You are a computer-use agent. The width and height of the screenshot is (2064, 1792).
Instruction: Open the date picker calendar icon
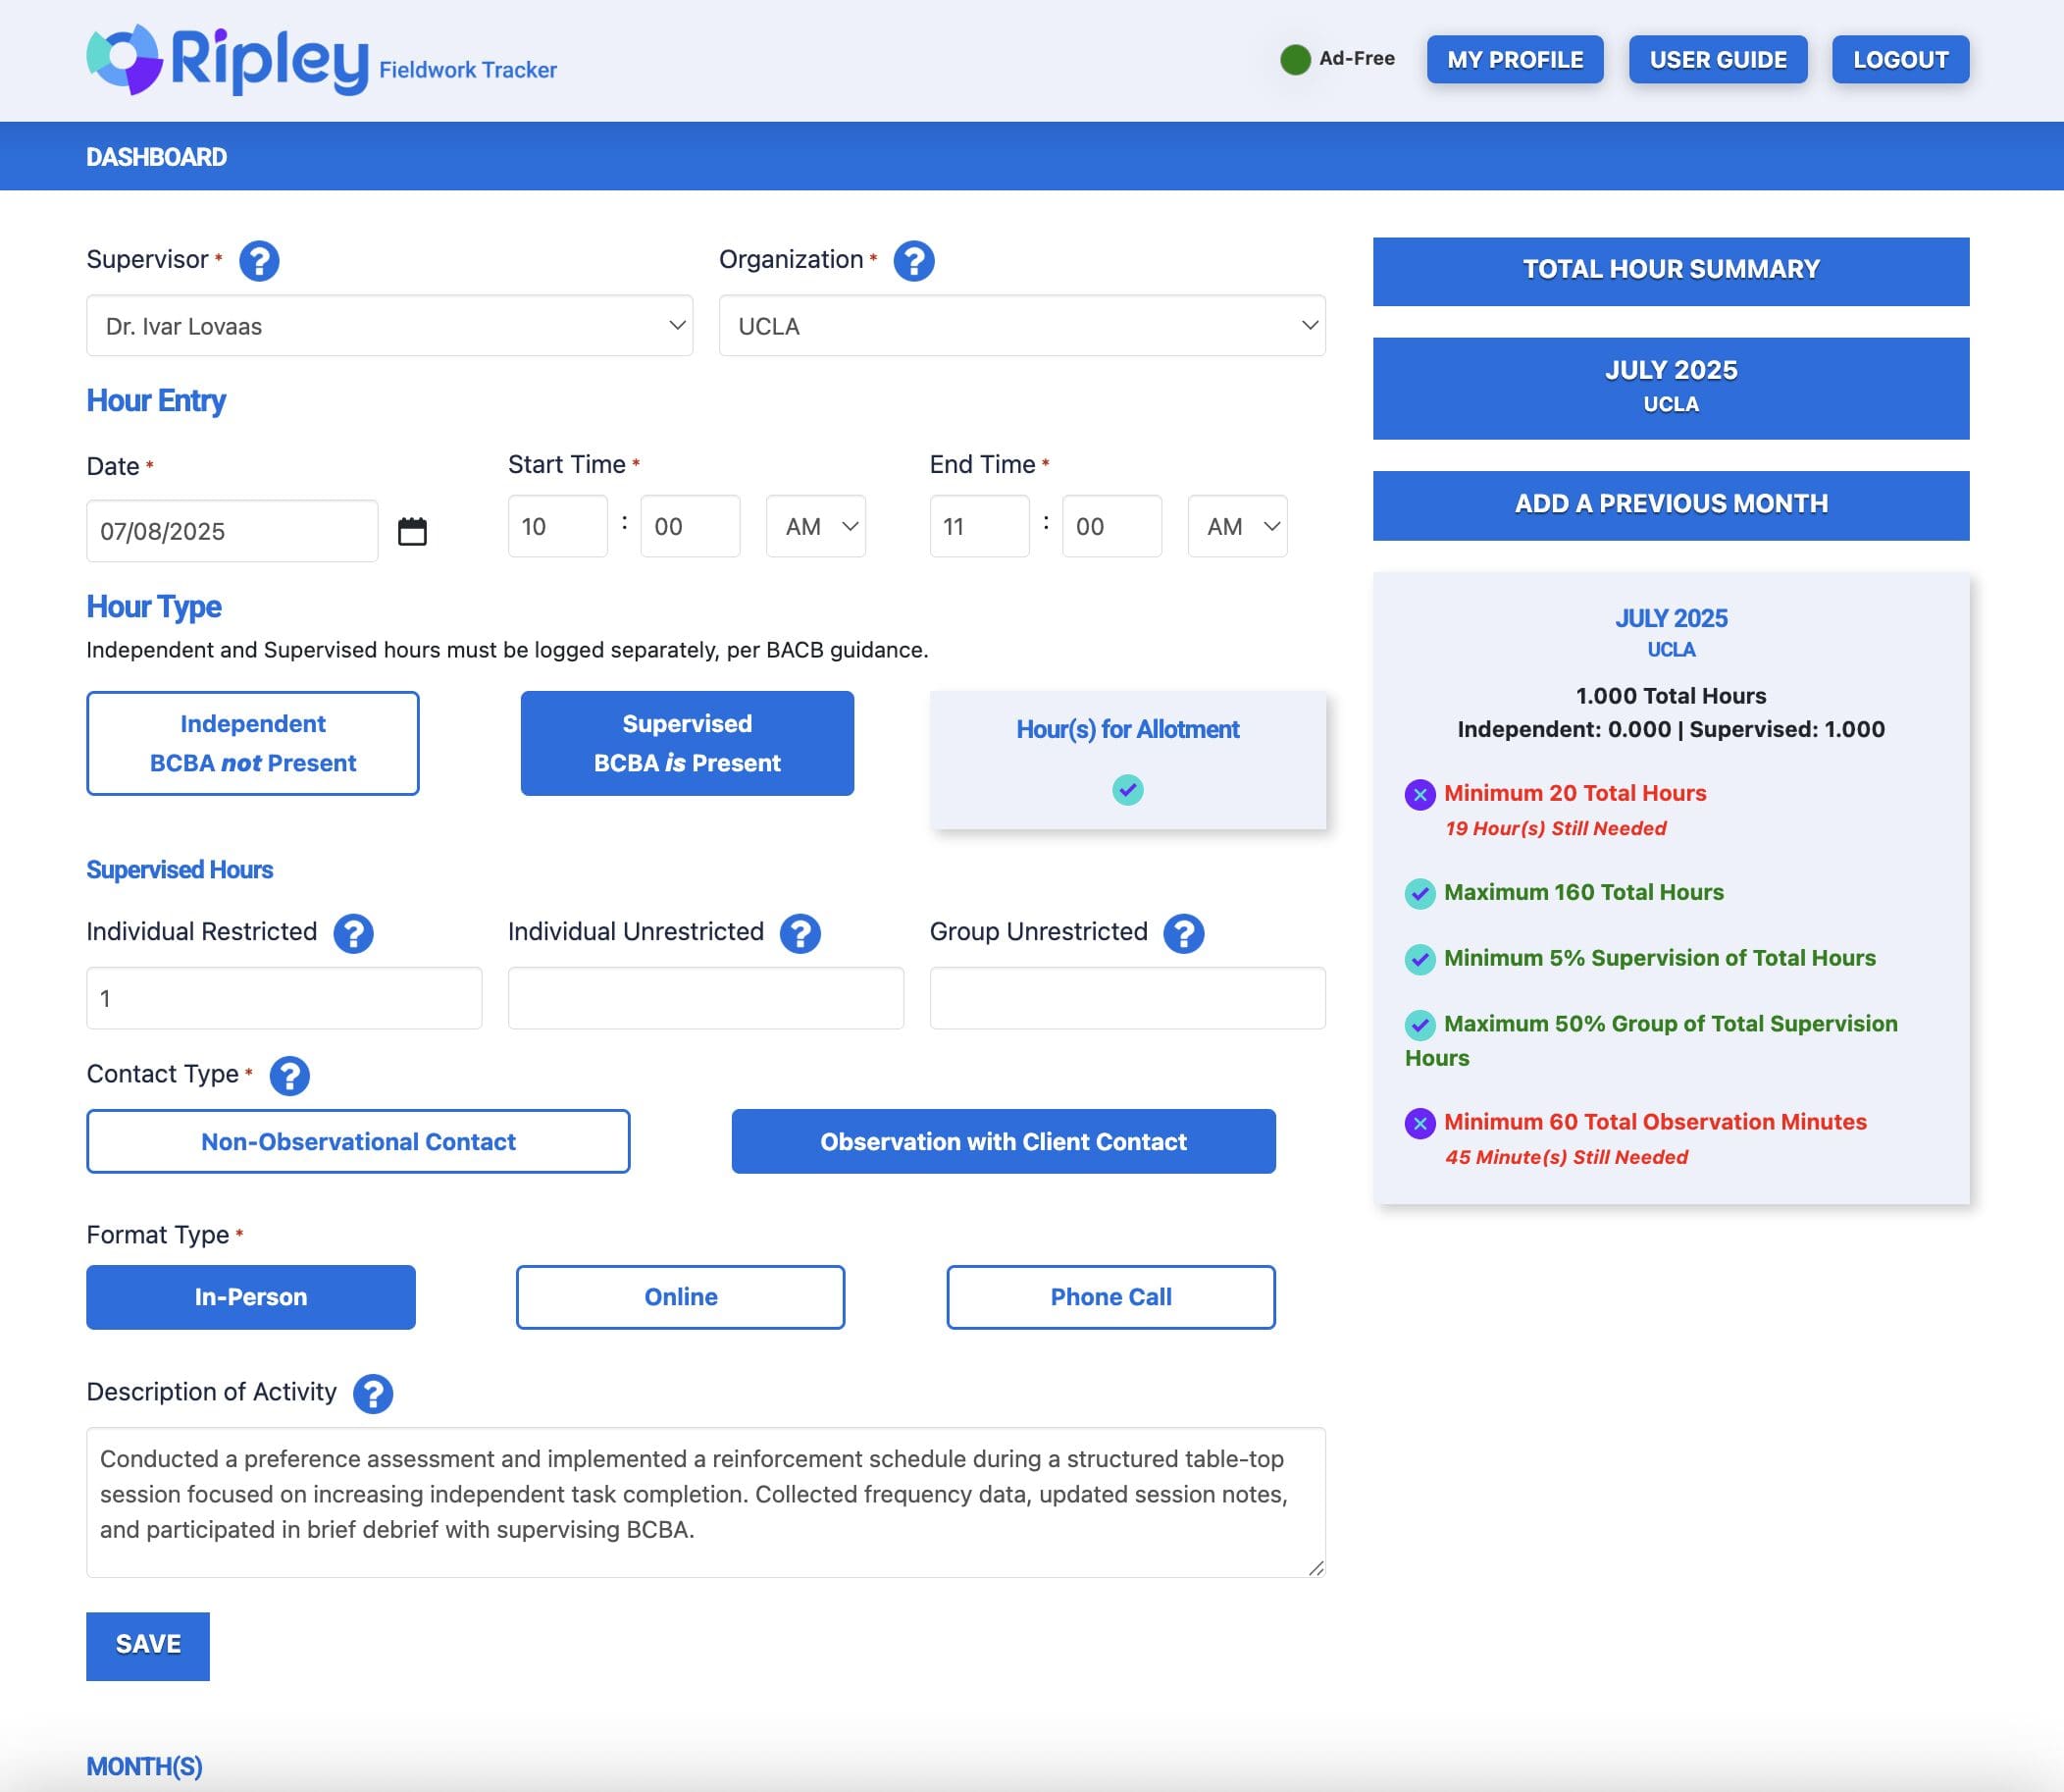point(412,531)
